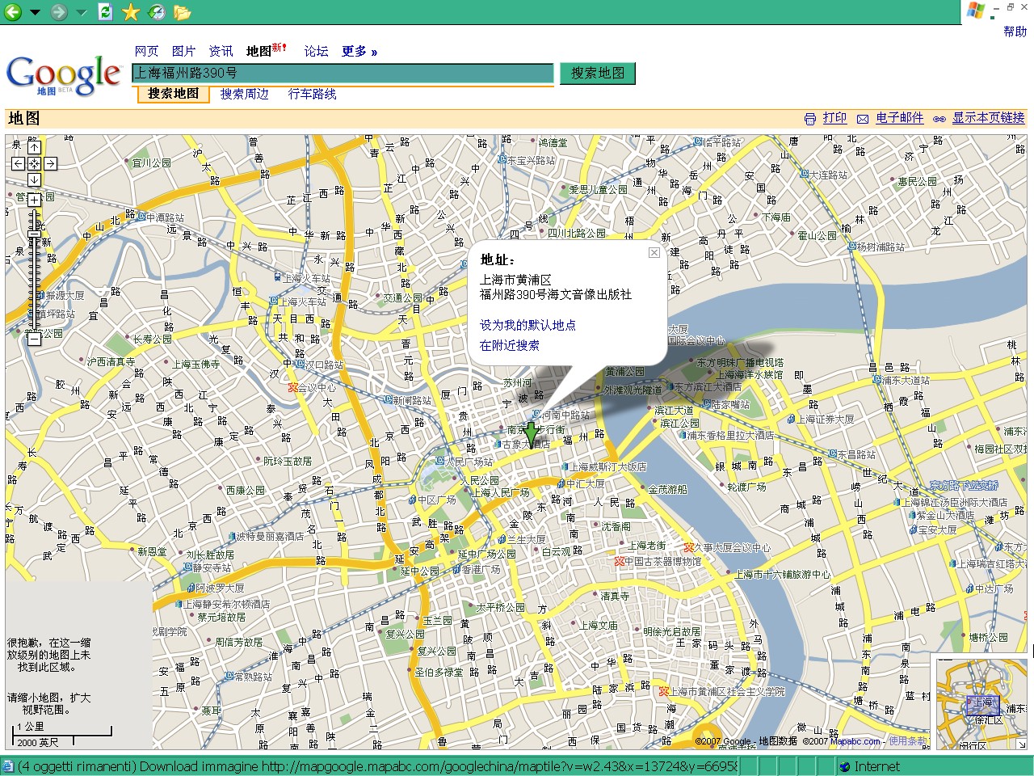Viewport: 1034px width, 776px height.
Task: Click the 在附近搜索 link in balloon
Action: pos(509,345)
